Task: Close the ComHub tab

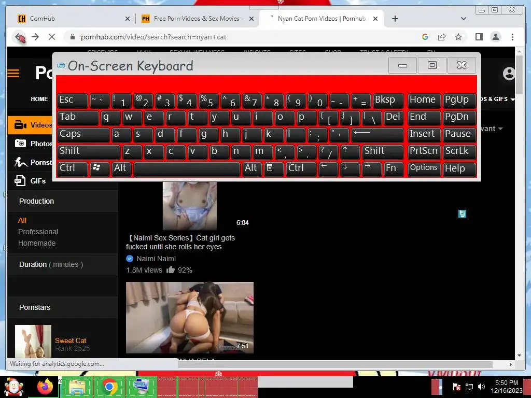Action: [x=128, y=19]
